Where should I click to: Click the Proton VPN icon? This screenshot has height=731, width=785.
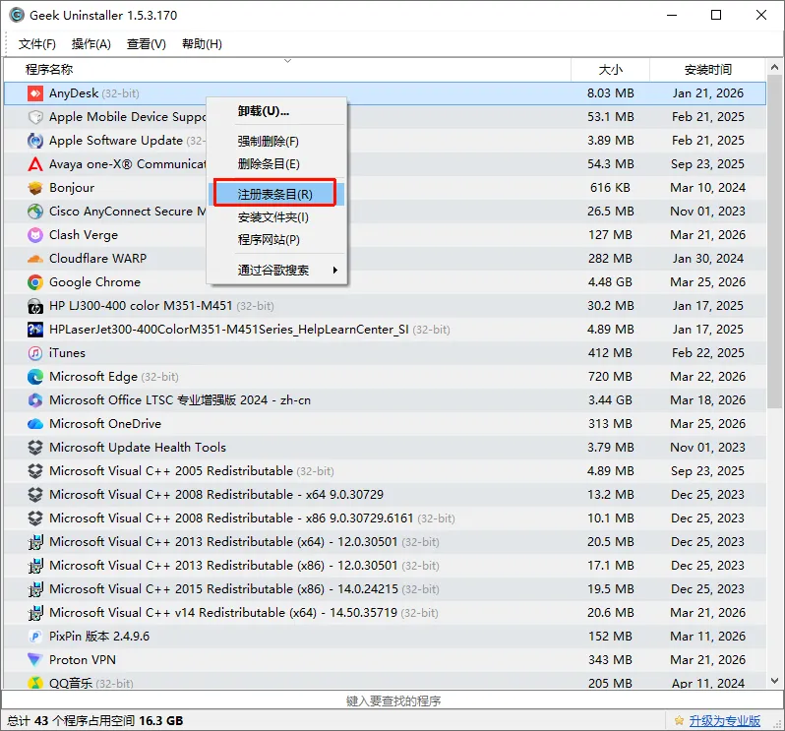pyautogui.click(x=35, y=660)
